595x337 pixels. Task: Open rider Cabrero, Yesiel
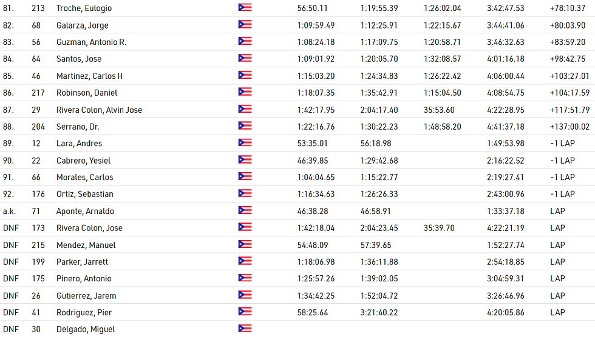click(83, 161)
